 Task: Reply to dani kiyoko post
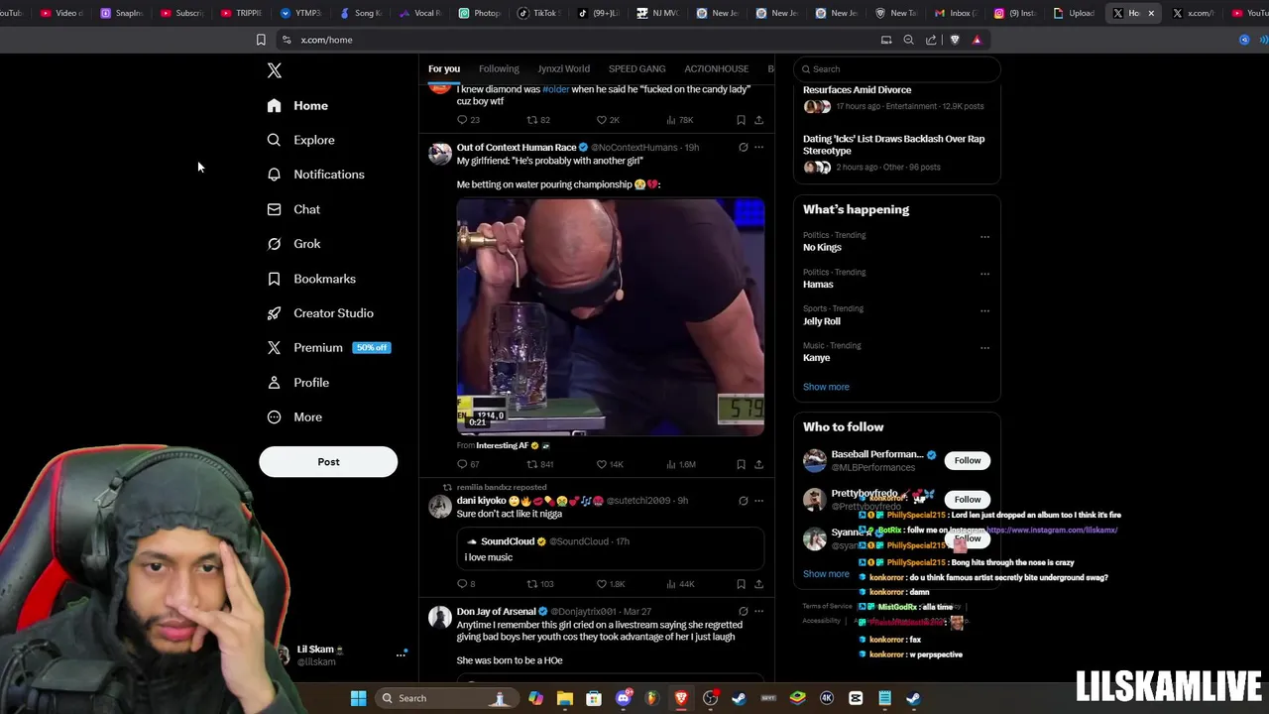tap(466, 584)
